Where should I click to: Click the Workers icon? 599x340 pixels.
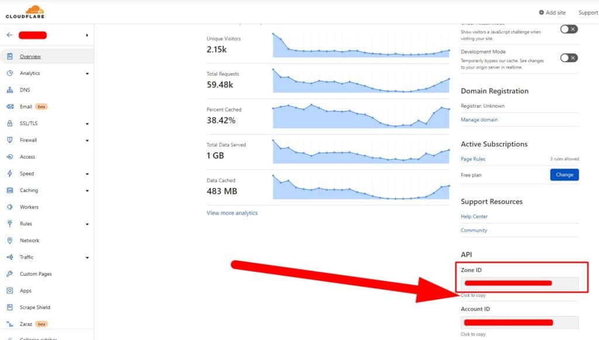(10, 207)
